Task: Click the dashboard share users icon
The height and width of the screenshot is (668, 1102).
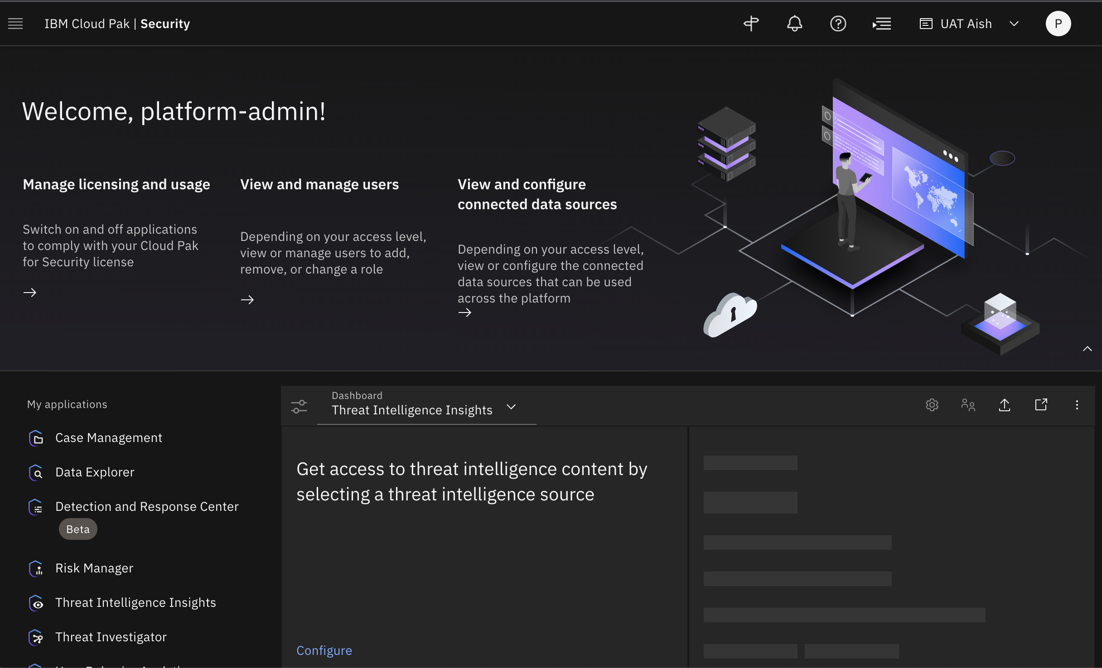Action: pos(968,405)
